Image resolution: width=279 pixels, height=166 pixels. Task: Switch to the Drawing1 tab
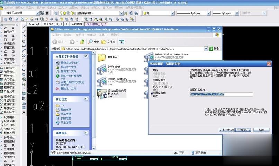34,24
